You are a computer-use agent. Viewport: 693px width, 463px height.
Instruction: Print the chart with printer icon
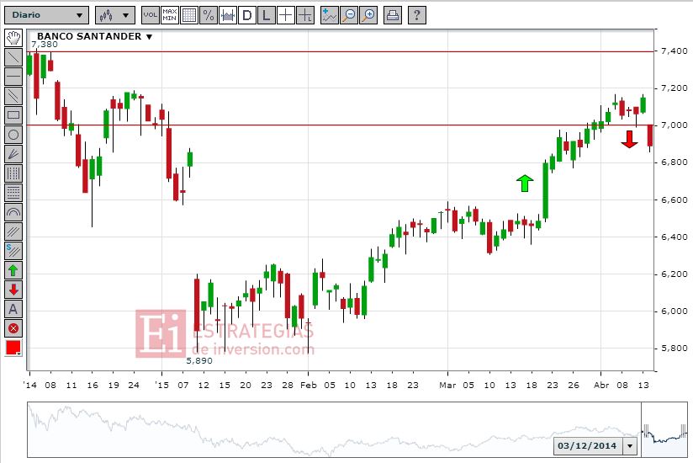point(393,15)
